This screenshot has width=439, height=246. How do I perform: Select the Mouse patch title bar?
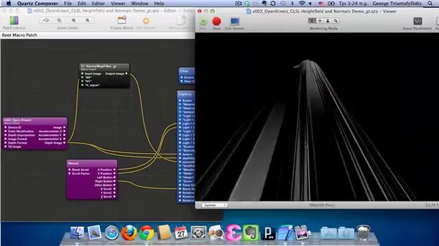[x=92, y=163]
